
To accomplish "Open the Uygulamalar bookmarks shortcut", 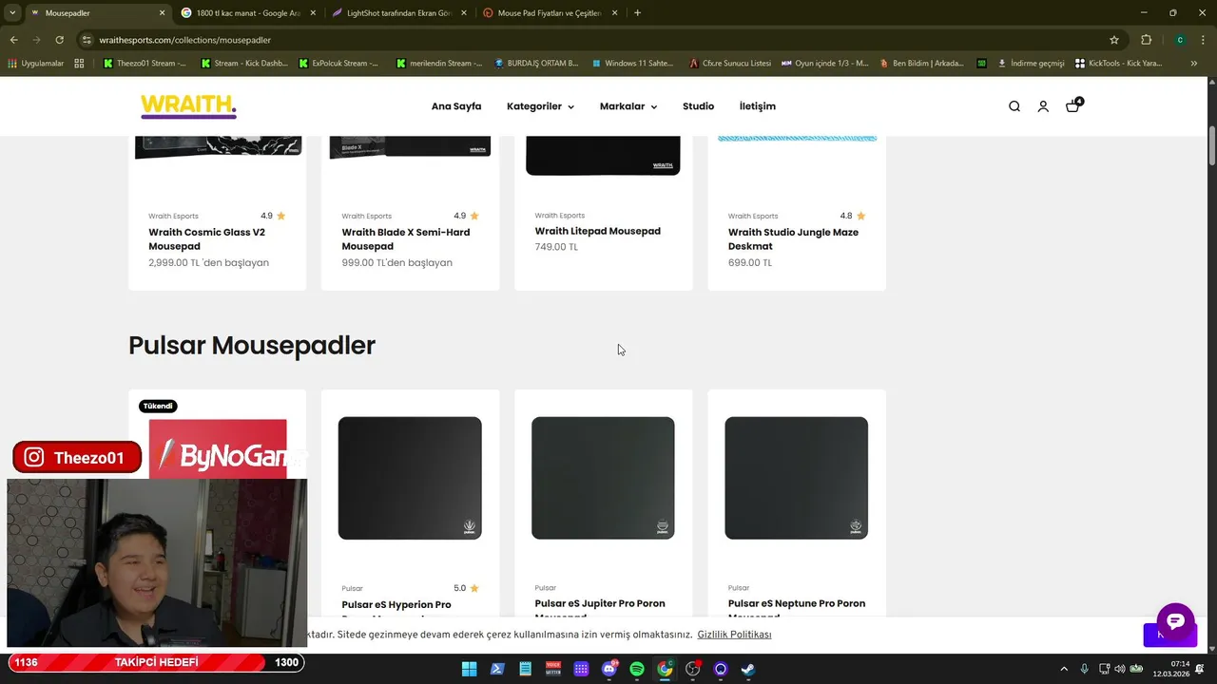I will coord(35,64).
